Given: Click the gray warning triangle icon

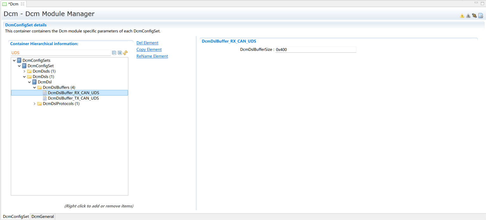Looking at the screenshot, I should (468, 16).
